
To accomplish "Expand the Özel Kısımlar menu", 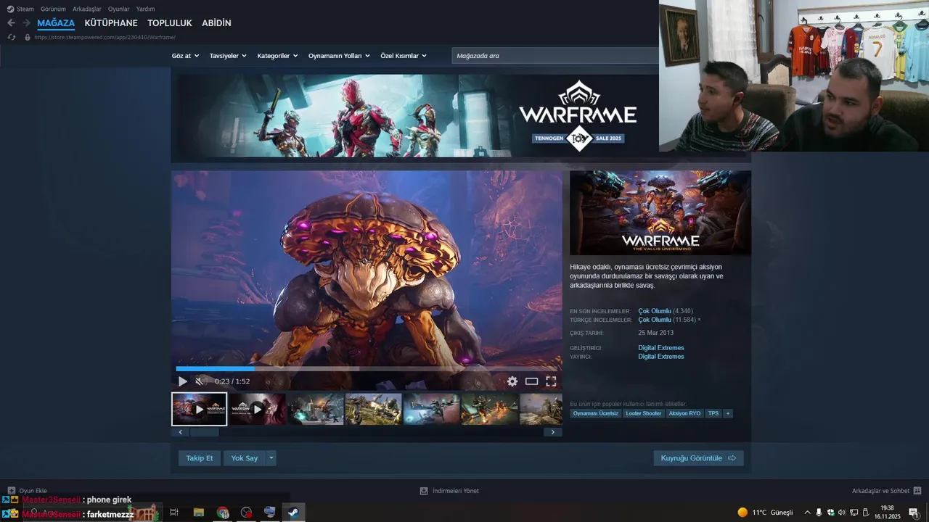I will pyautogui.click(x=404, y=56).
